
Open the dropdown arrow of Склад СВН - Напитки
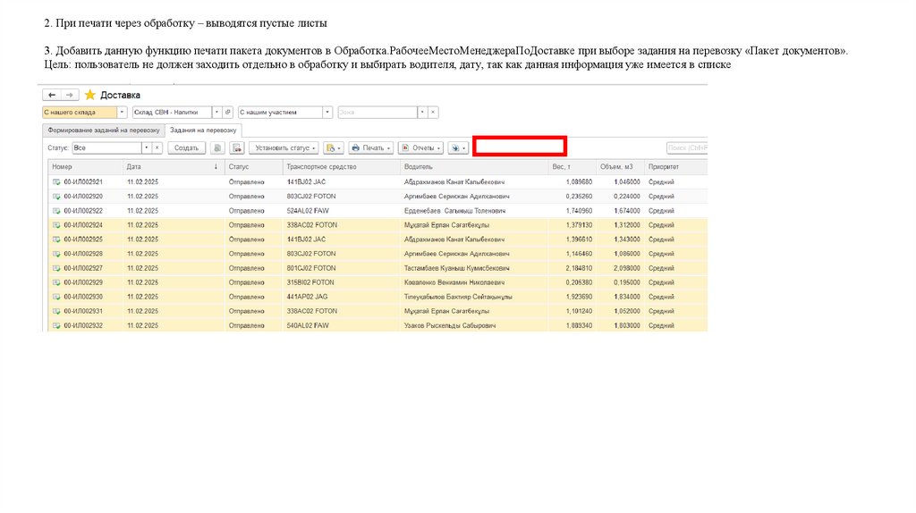(216, 112)
